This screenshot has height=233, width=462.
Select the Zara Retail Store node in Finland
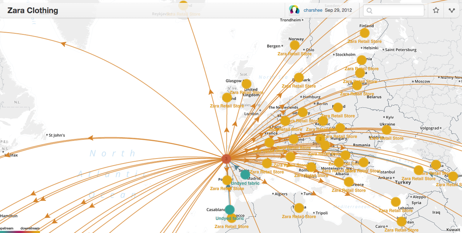pyautogui.click(x=365, y=33)
